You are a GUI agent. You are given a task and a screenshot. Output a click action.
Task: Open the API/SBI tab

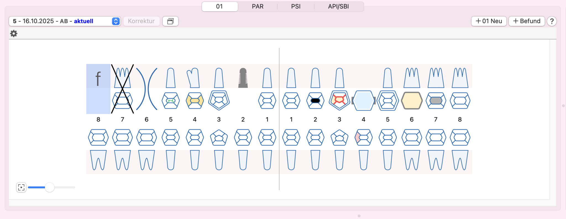338,6
